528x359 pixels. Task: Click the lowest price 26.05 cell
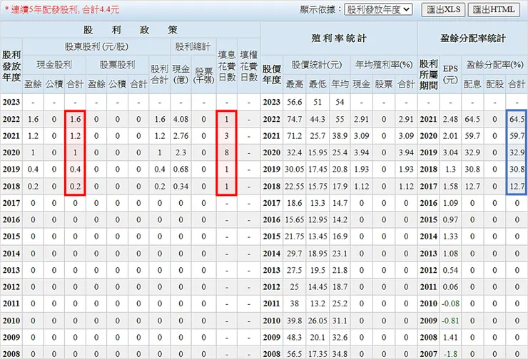[x=318, y=321]
